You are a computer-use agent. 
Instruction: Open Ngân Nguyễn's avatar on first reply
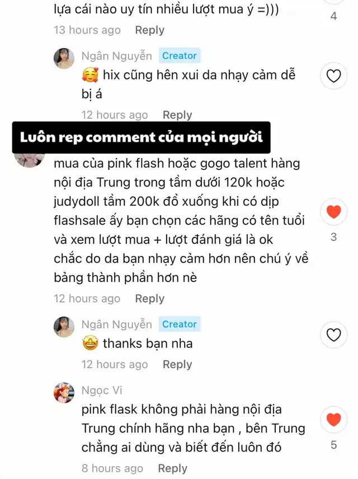pyautogui.click(x=64, y=58)
